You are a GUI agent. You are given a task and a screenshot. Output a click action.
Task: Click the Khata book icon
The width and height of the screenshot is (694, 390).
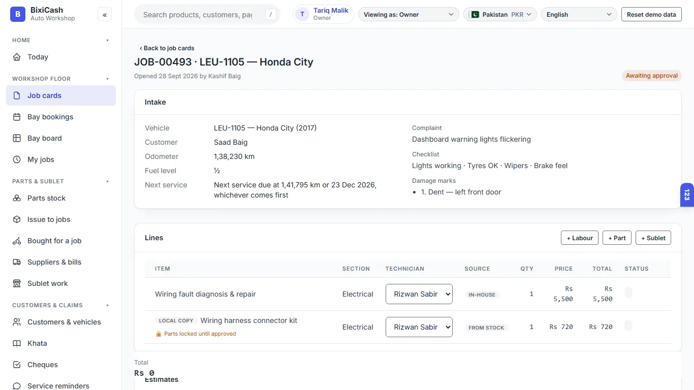click(17, 343)
